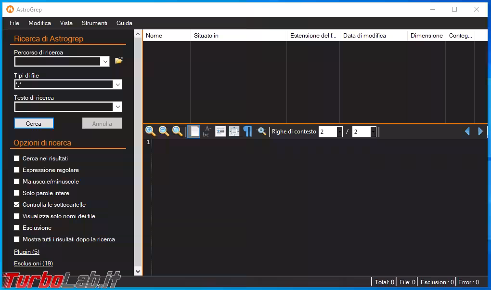Viewport: 491px width, 290px height.
Task: Open the Modifica menu
Action: [x=39, y=23]
